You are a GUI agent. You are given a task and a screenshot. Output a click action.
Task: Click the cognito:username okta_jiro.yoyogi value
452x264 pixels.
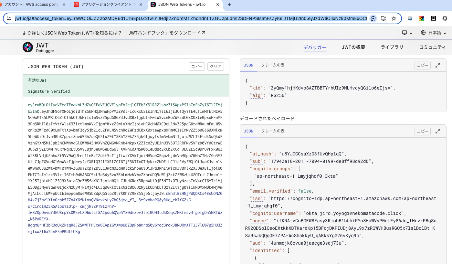click(x=355, y=213)
